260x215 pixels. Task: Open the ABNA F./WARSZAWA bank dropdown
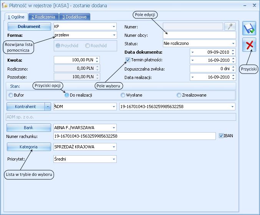tap(114, 128)
